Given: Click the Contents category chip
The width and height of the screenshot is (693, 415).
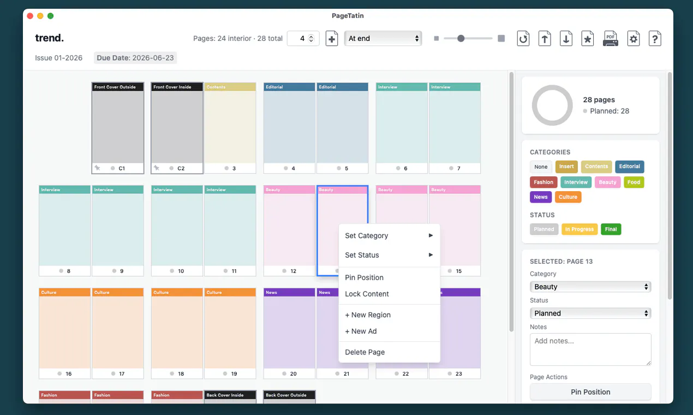Looking at the screenshot, I should tap(596, 167).
